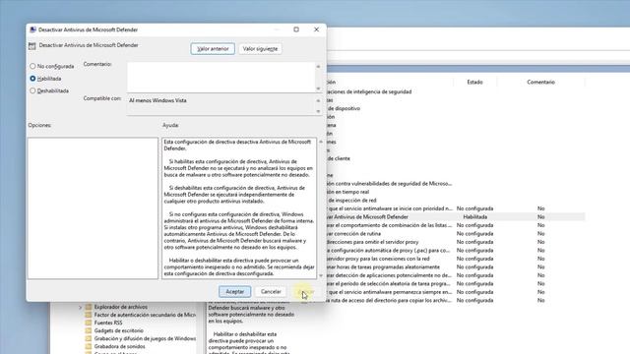Click the Compatible con box scroll-down arrow
The image size is (630, 354).
point(318,111)
